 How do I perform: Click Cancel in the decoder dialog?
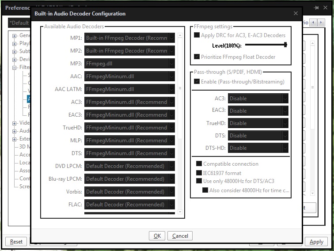click(x=180, y=236)
